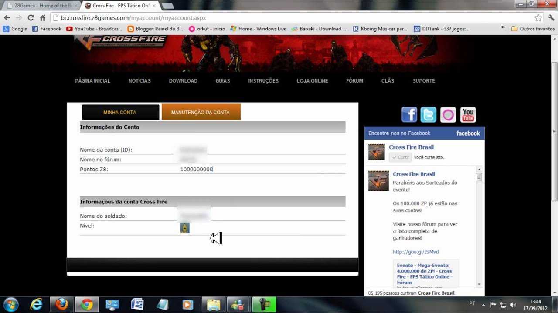Image resolution: width=558 pixels, height=313 pixels.
Task: Open the FÓRUM menu item
Action: 354,81
